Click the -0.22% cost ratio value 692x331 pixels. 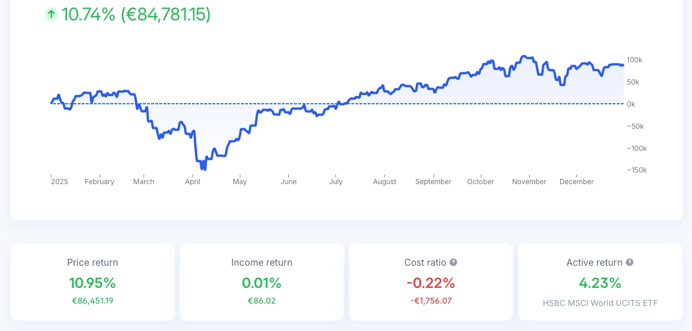(x=431, y=283)
